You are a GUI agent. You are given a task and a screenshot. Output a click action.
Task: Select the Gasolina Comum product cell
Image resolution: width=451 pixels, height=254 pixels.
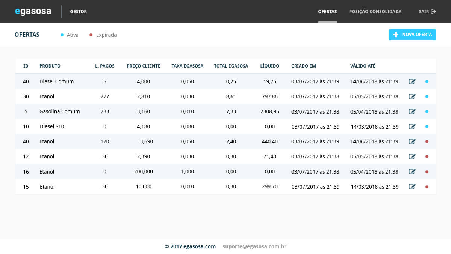[60, 111]
